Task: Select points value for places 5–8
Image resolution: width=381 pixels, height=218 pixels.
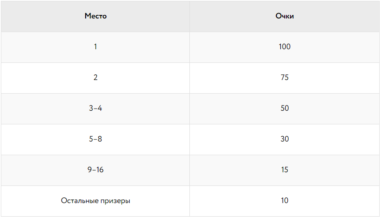Action: 284,139
